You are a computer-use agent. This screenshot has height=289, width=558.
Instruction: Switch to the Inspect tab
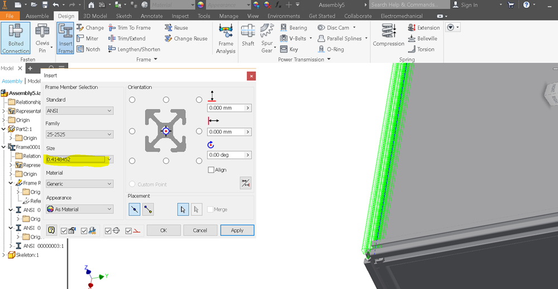pos(180,16)
